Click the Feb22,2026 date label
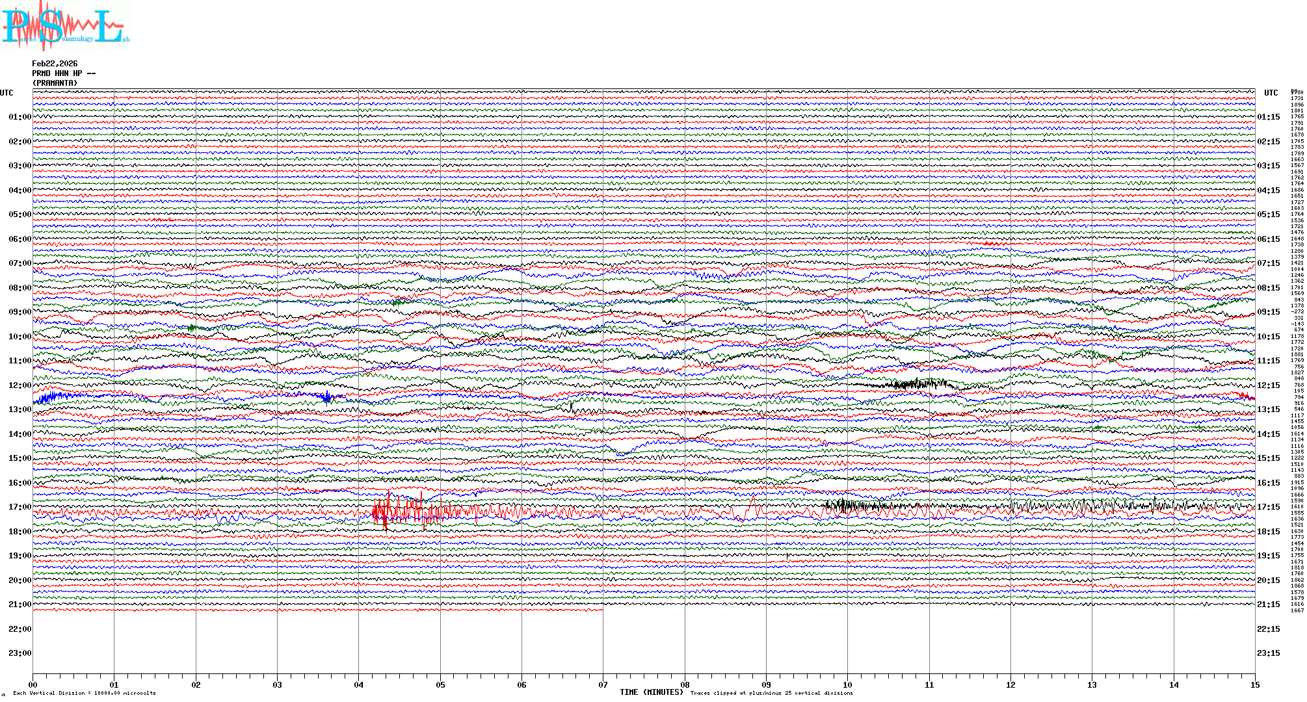This screenshot has width=1307, height=702. (x=55, y=64)
